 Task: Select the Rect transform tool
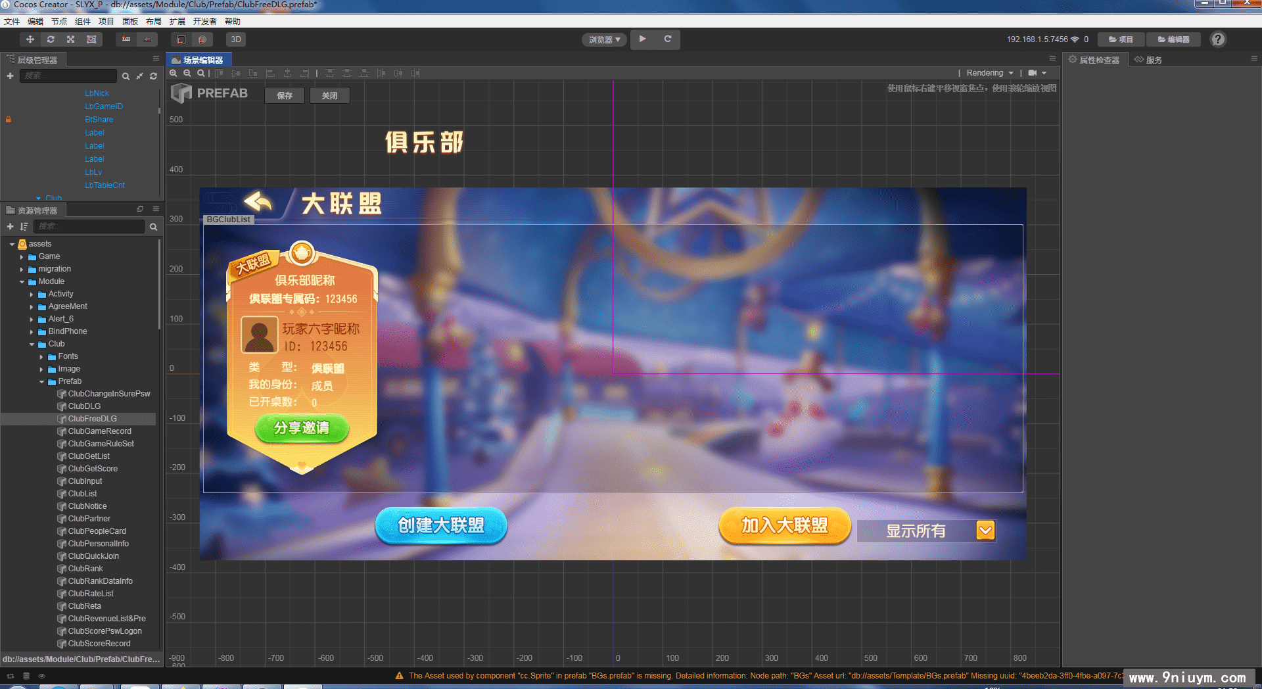pyautogui.click(x=91, y=39)
